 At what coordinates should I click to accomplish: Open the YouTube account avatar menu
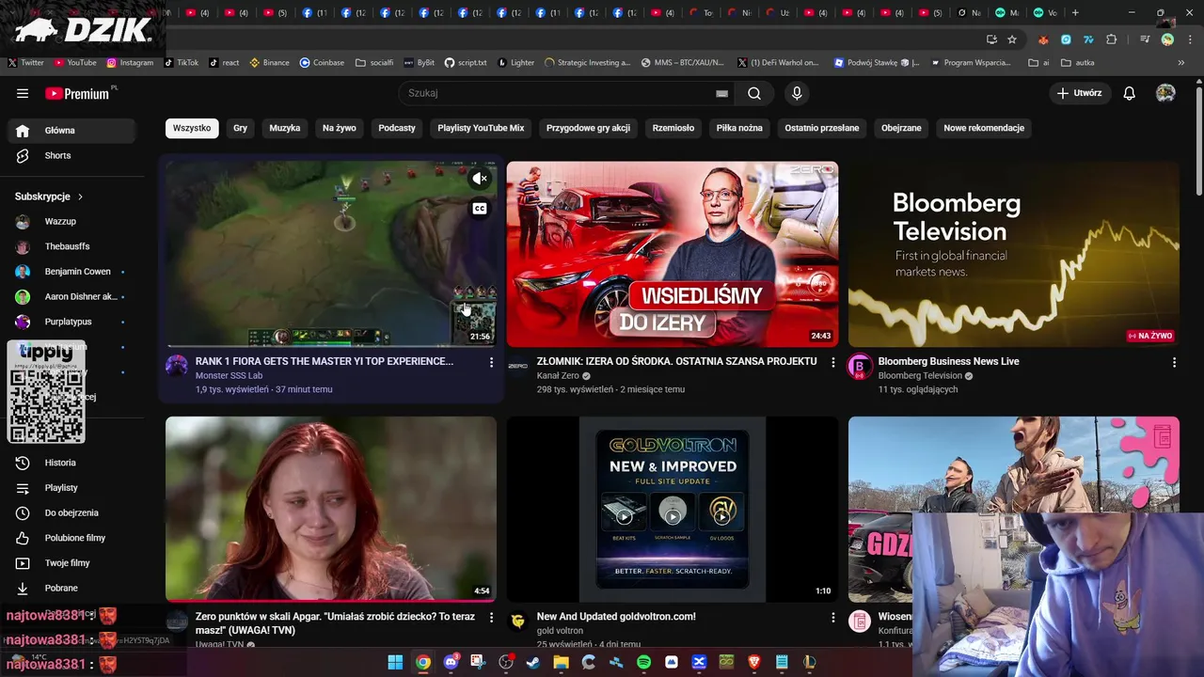point(1165,93)
